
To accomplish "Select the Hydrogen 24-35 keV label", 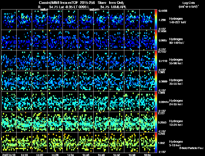I will [x=176, y=102].
